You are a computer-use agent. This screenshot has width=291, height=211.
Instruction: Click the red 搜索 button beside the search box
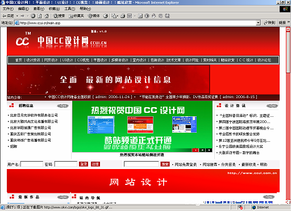click(165, 164)
